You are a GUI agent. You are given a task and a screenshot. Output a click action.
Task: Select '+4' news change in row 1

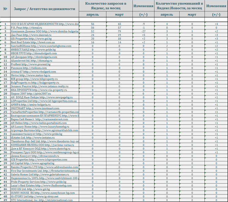[x=216, y=24]
